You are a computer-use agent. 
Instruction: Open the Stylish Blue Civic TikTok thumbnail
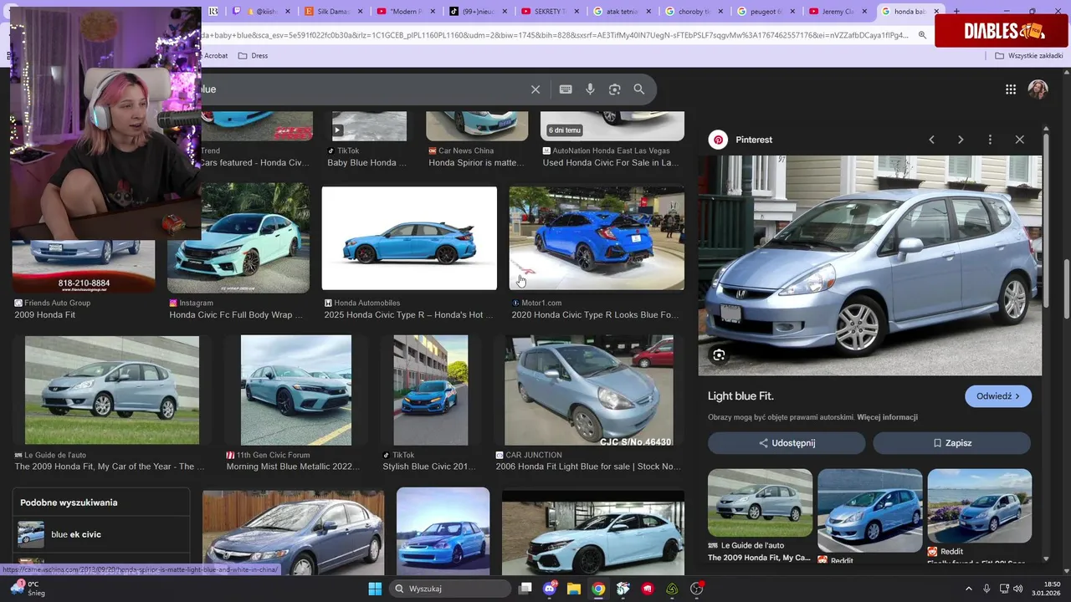click(x=431, y=390)
